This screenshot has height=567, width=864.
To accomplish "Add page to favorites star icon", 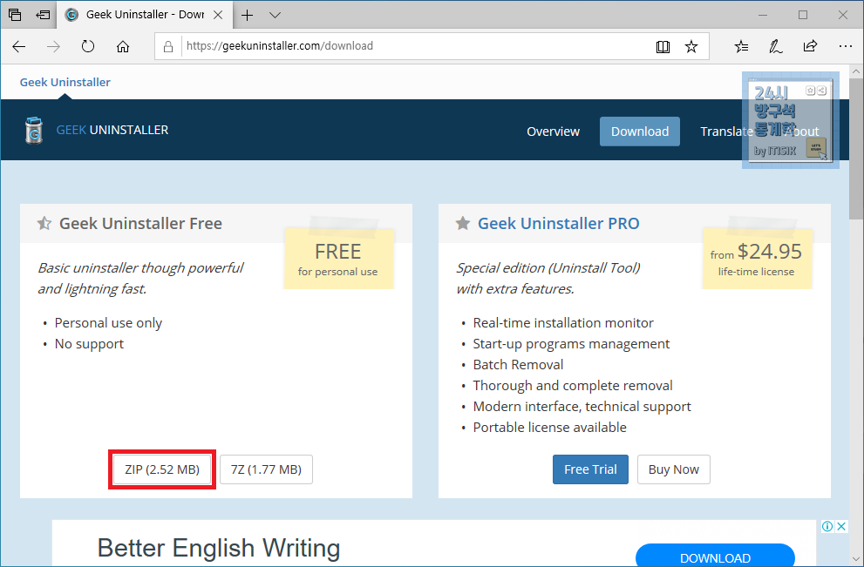I will (x=691, y=46).
